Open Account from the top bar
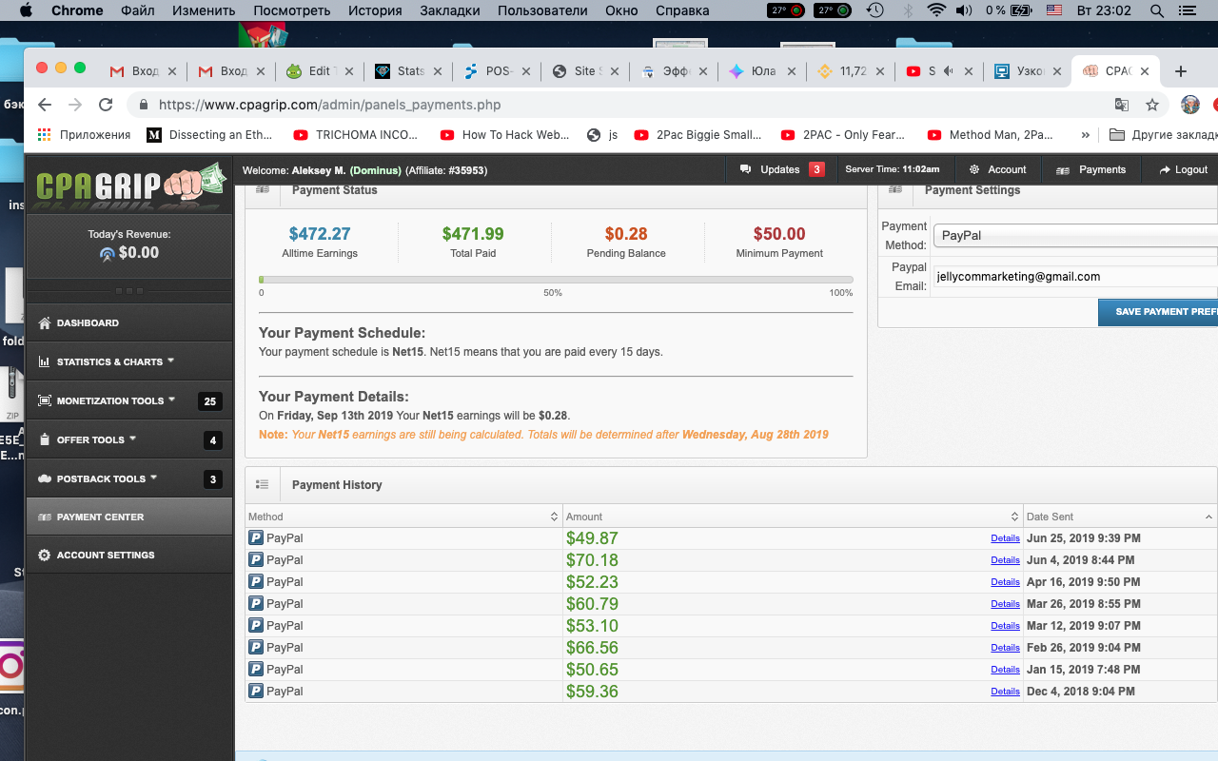Image resolution: width=1218 pixels, height=761 pixels. click(x=997, y=169)
